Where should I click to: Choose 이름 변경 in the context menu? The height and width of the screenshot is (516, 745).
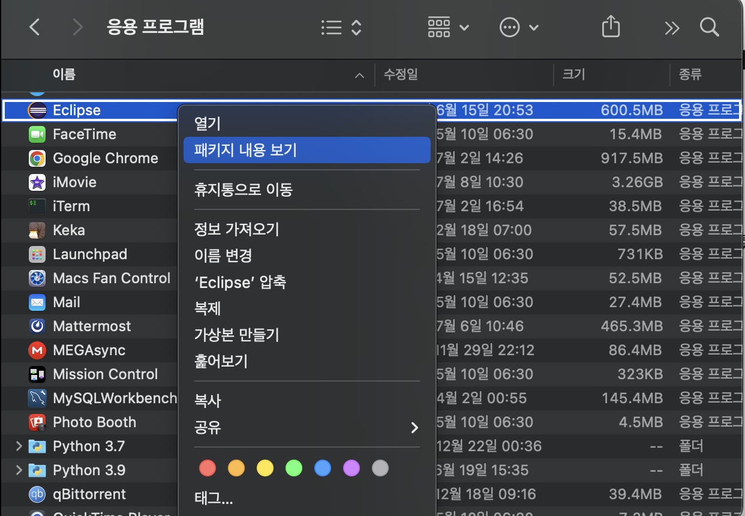tap(307, 256)
